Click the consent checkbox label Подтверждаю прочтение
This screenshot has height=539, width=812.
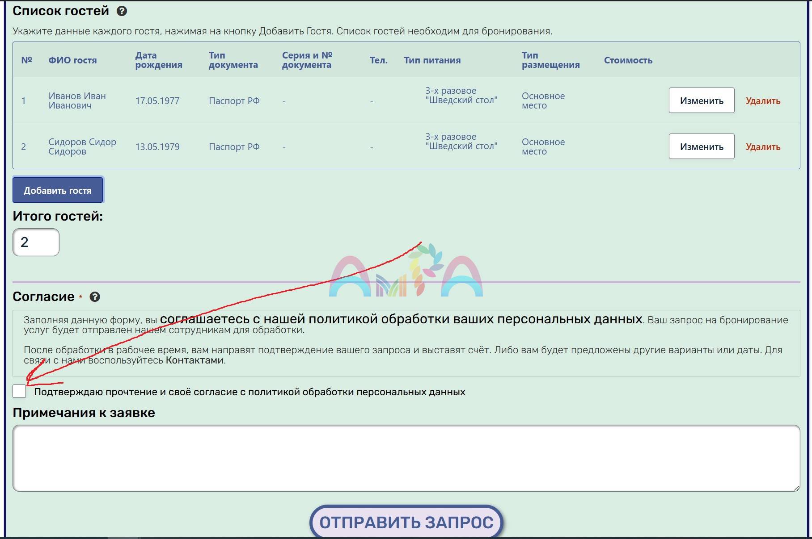[250, 392]
